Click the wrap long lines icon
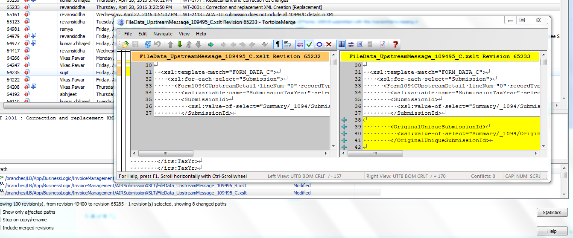The width and height of the screenshot is (573, 238). [287, 44]
